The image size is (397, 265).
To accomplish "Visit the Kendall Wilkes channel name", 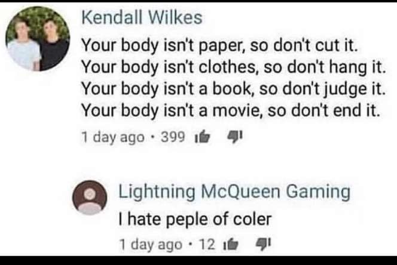I will [x=142, y=18].
